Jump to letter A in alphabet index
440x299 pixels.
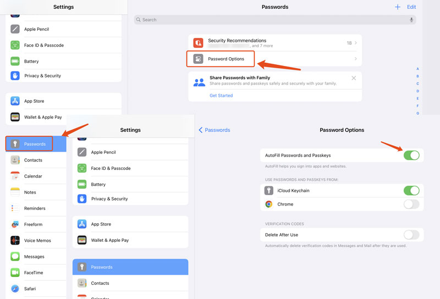click(x=417, y=69)
